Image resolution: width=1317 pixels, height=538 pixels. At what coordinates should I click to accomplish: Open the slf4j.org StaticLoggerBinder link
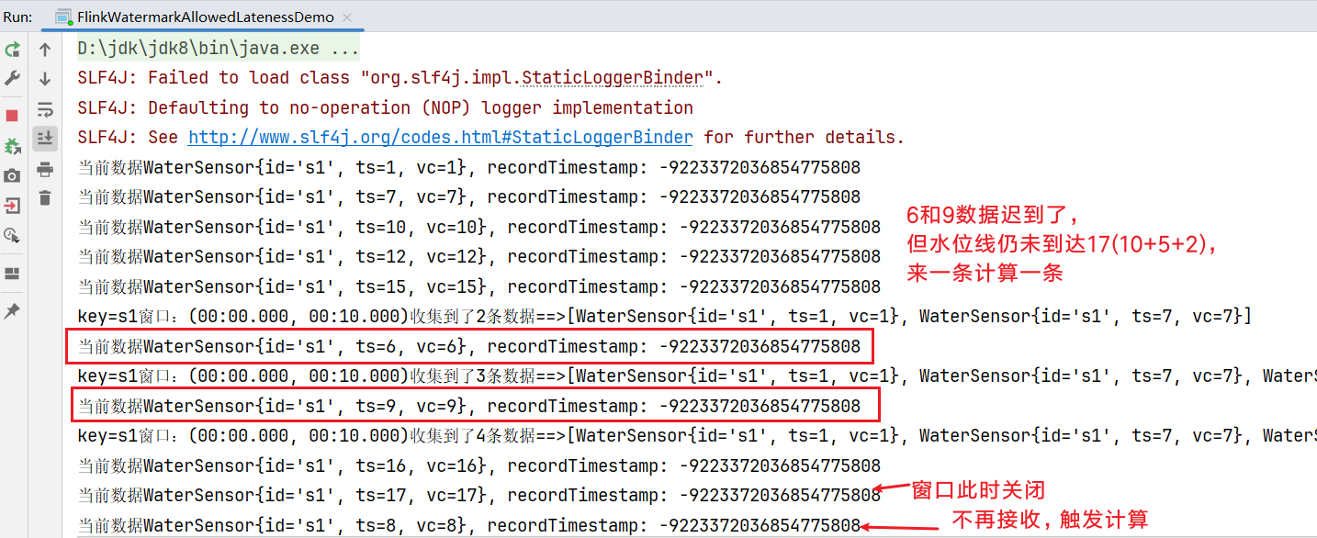[x=440, y=138]
